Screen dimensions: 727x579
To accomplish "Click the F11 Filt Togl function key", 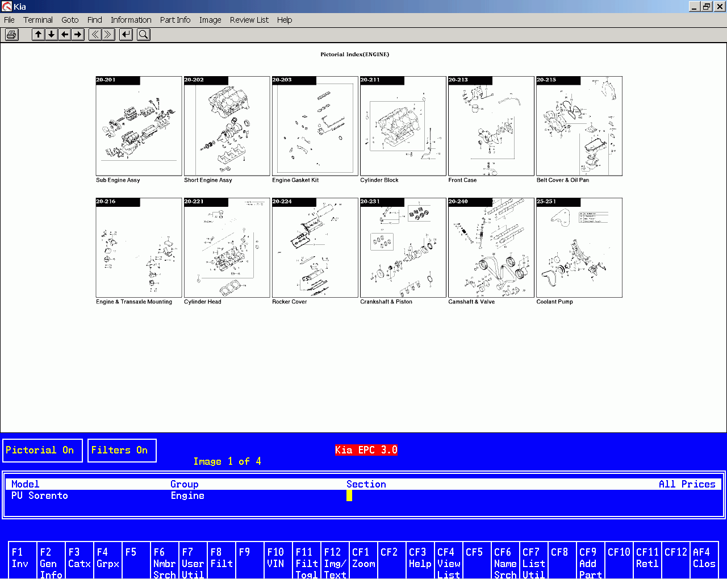I will pos(307,561).
